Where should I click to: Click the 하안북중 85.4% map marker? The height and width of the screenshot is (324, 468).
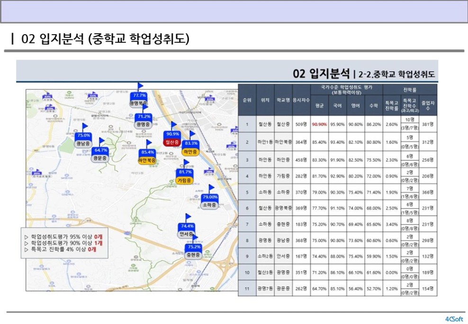click(147, 153)
